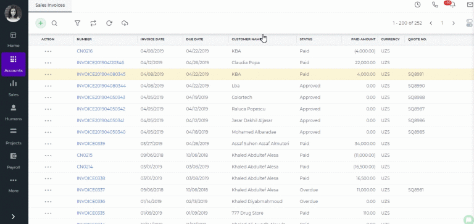Viewport: 474px width, 224px height.
Task: Click the phone icon in header
Action: point(435,4)
